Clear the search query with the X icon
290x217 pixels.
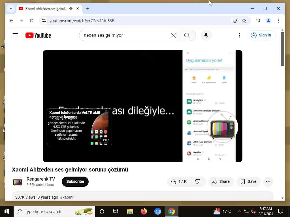(x=173, y=35)
